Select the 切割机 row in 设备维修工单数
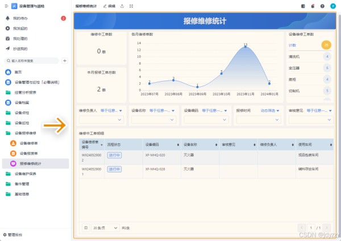 point(310,91)
